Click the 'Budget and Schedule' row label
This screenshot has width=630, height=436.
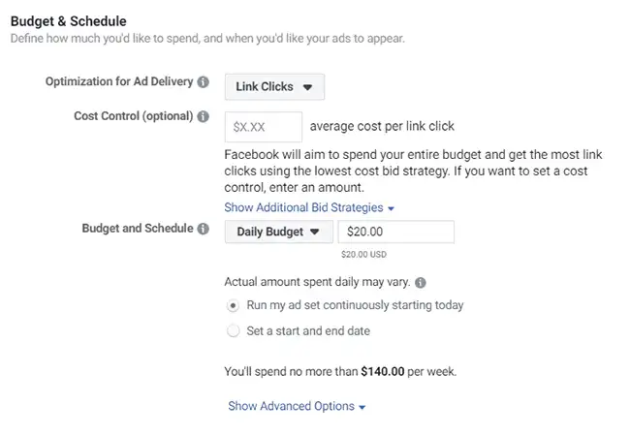click(139, 230)
